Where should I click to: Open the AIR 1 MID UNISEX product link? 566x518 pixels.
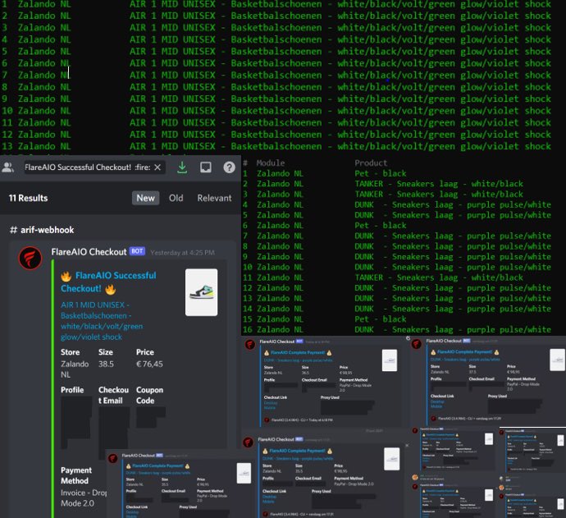102,321
